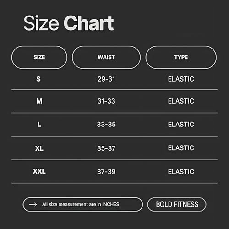This screenshot has height=229, width=229.
Task: Select the WAIST column header pill
Action: click(x=106, y=57)
